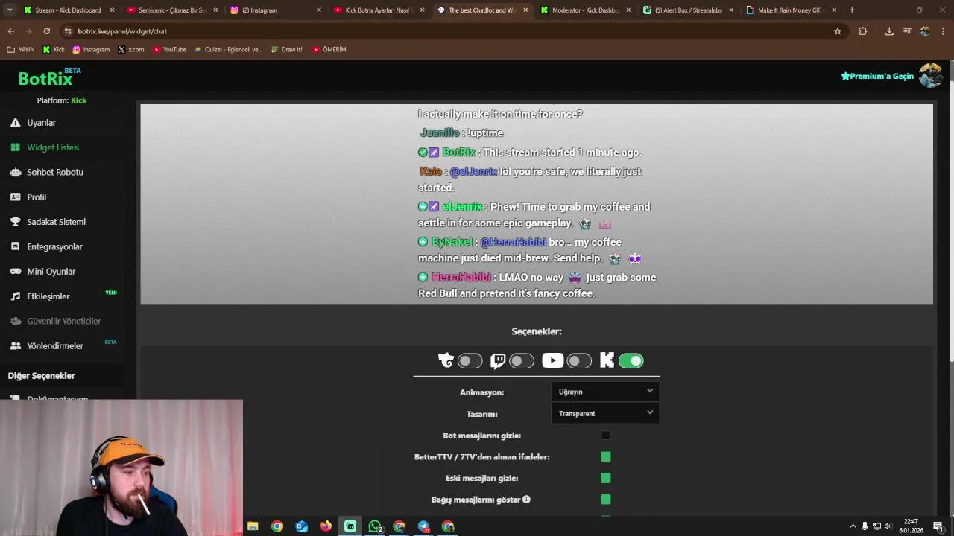Viewport: 954px width, 536px height.
Task: Click the BotRix logo
Action: (x=45, y=79)
